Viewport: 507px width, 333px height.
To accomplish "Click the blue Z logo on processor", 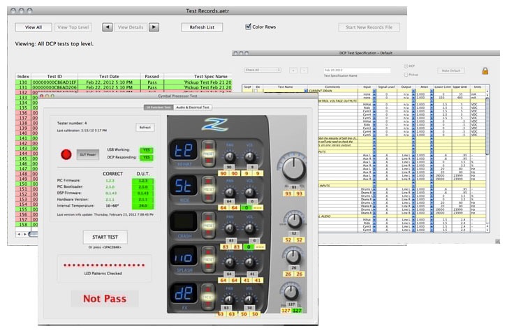I will pos(214,125).
